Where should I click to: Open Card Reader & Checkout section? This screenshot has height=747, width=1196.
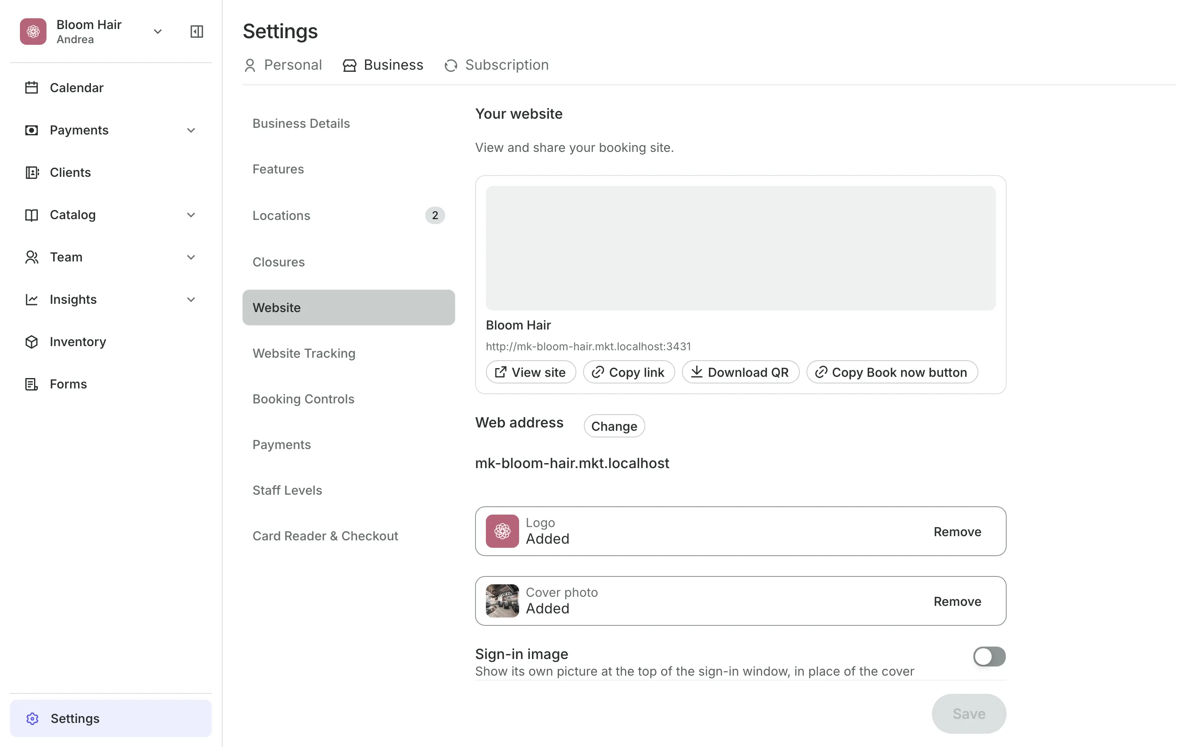click(348, 535)
